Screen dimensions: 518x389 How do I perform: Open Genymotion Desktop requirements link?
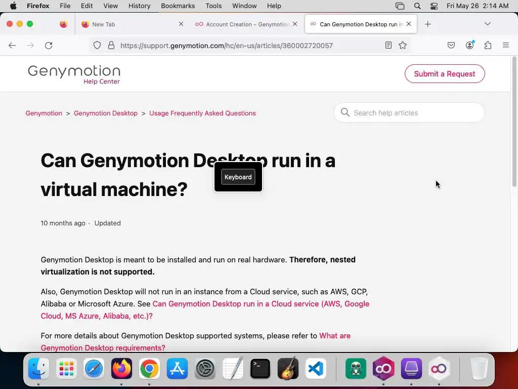click(196, 342)
